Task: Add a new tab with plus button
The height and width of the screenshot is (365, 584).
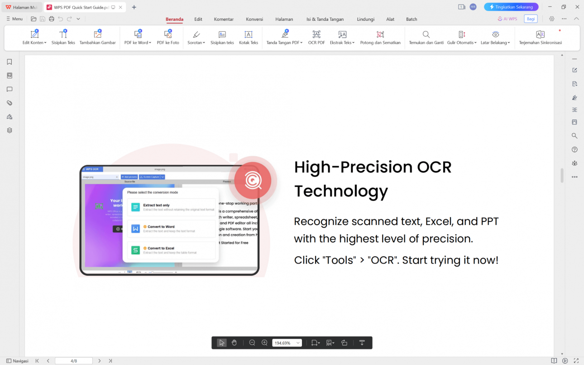Action: click(x=134, y=7)
